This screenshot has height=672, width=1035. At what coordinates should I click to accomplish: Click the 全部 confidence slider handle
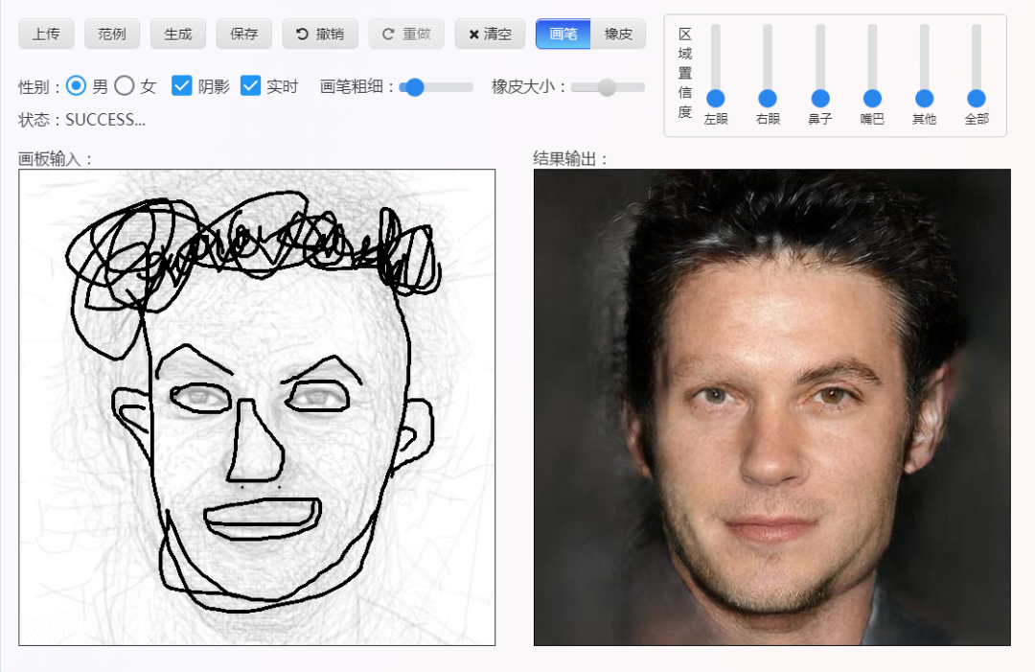976,98
